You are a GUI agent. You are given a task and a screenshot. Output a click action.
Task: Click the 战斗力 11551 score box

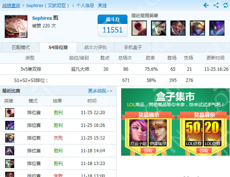[113, 26]
